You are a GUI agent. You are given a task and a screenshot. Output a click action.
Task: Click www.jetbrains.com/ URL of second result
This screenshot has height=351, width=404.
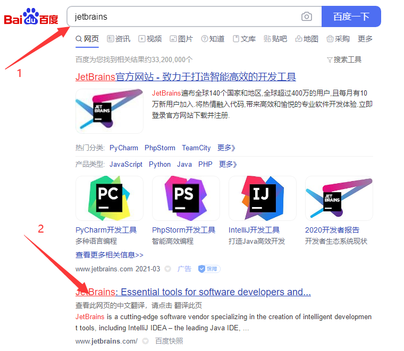point(106,341)
